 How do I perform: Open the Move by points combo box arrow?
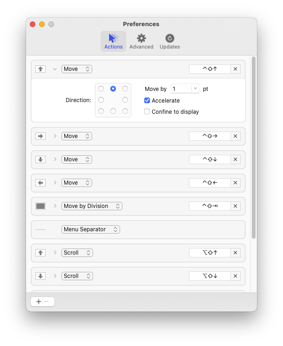tap(195, 89)
